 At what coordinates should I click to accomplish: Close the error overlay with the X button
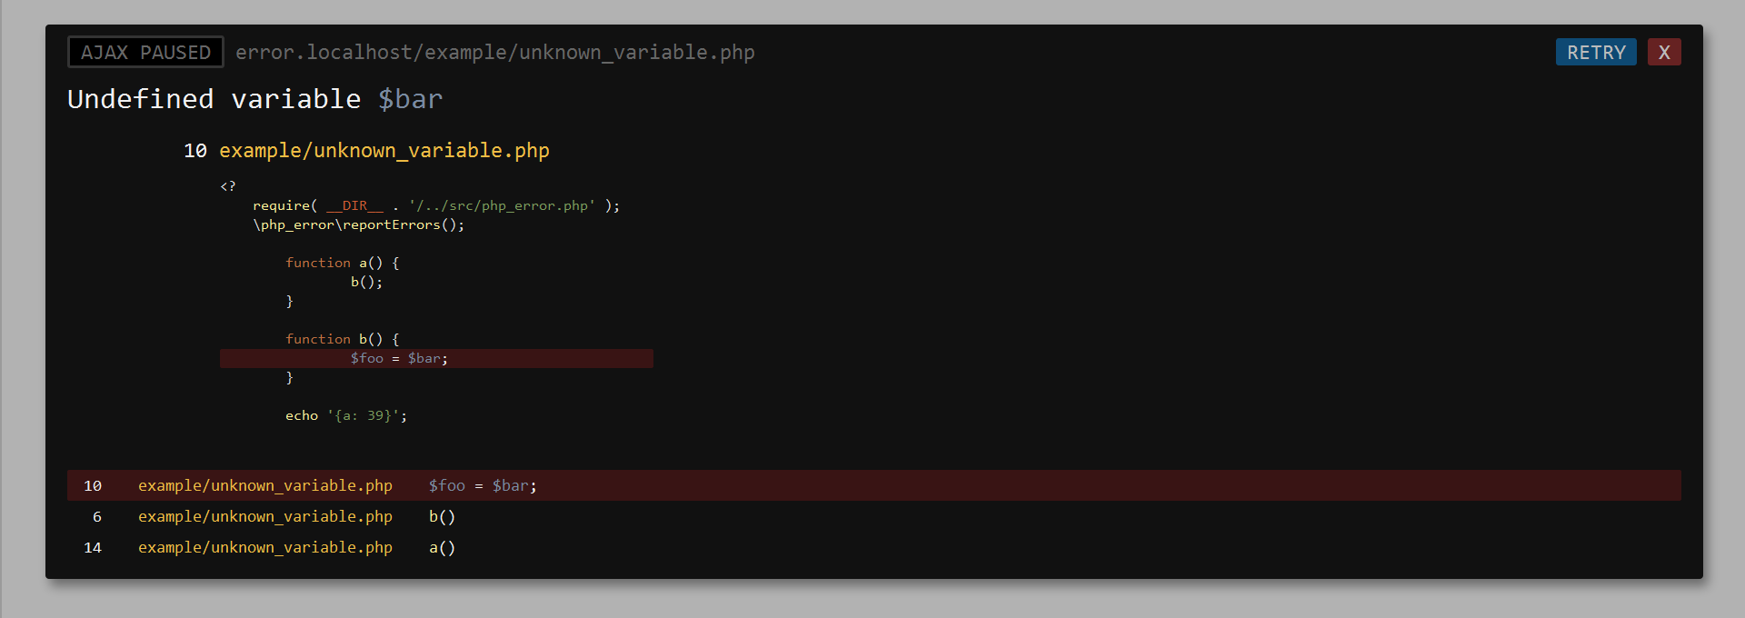pos(1663,52)
